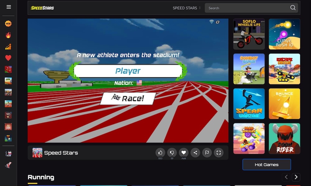
Task: Open trending games via the flame sidebar icon
Action: point(8,35)
